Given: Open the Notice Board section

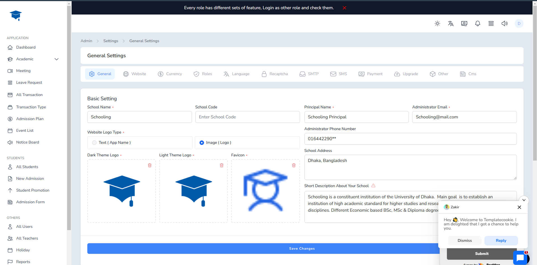Looking at the screenshot, I should tap(27, 142).
